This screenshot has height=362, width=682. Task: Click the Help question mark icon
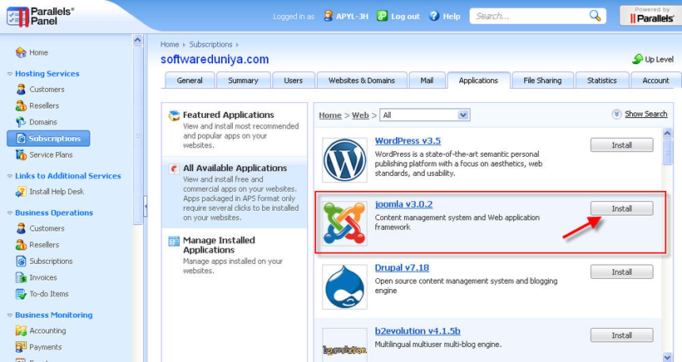434,16
